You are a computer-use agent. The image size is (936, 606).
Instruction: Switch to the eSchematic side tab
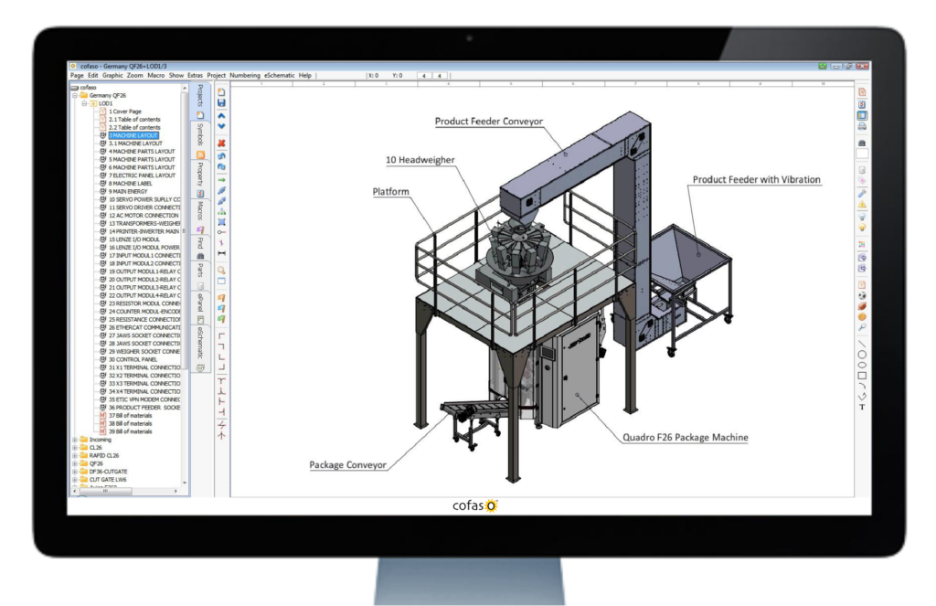coord(200,348)
